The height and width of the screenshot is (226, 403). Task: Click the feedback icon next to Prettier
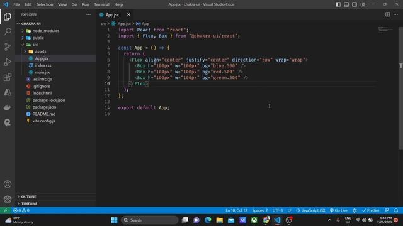point(387,210)
